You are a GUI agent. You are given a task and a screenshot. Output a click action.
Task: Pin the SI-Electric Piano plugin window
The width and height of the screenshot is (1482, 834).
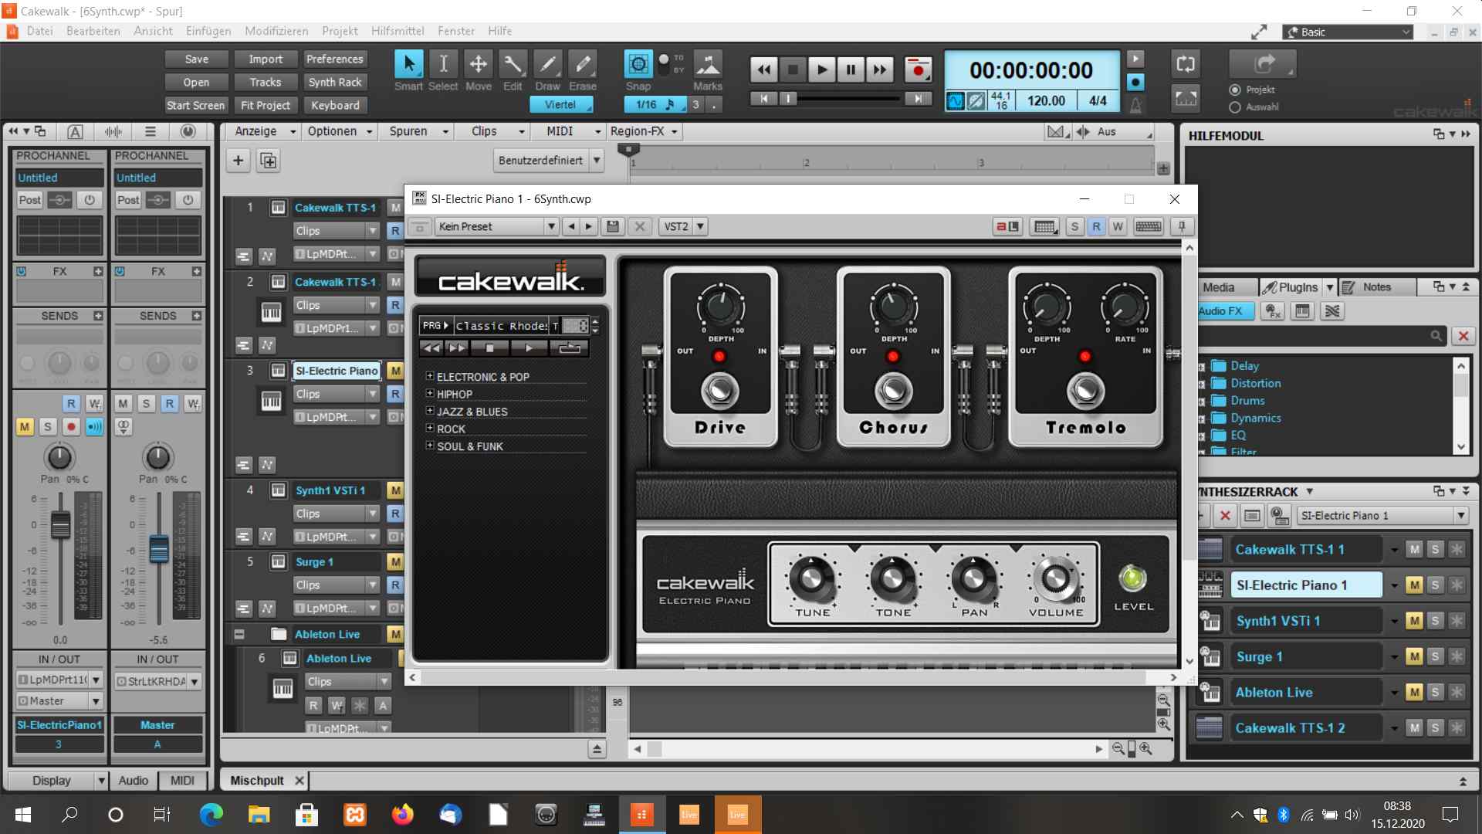tap(1182, 226)
